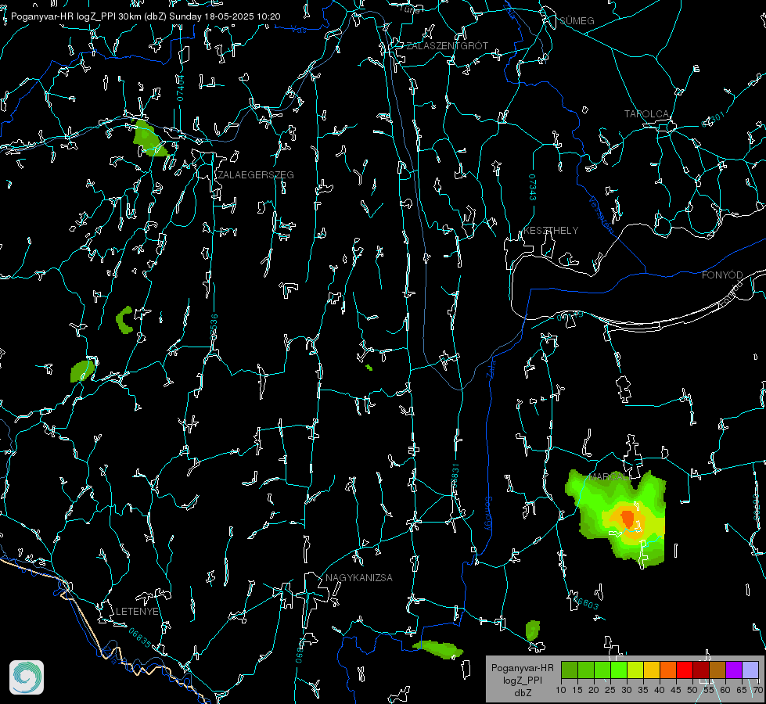Click the orange storm core near Marcali
Viewport: 766px width, 704px height.
pyautogui.click(x=628, y=519)
